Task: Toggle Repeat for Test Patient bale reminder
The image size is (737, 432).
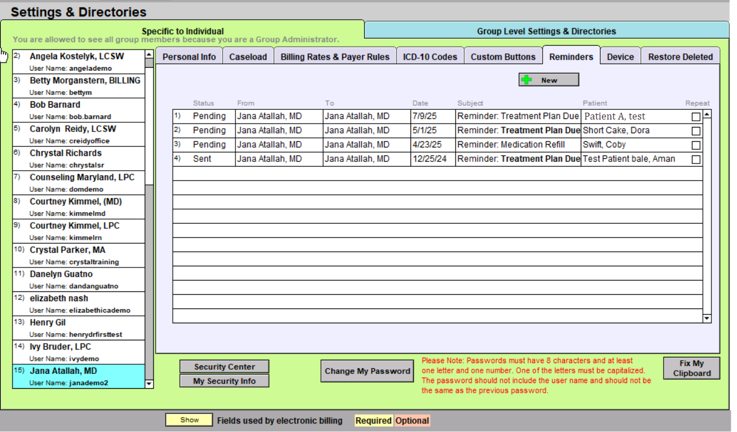Action: point(695,159)
